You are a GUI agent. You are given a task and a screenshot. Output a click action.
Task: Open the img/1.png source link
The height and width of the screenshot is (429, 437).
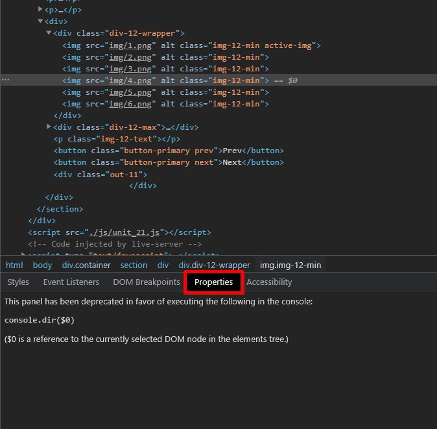point(130,45)
